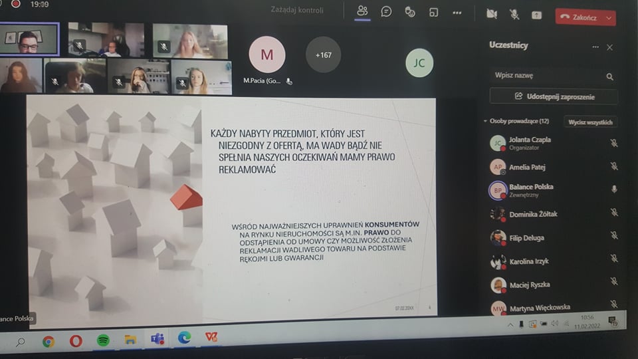Open the meeting chat icon
Viewport: 638px width, 359px height.
386,11
